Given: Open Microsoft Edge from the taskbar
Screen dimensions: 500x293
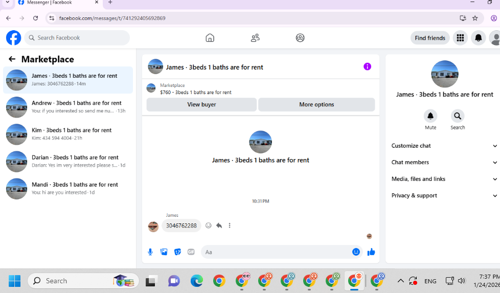Looking at the screenshot, I should [x=196, y=281].
